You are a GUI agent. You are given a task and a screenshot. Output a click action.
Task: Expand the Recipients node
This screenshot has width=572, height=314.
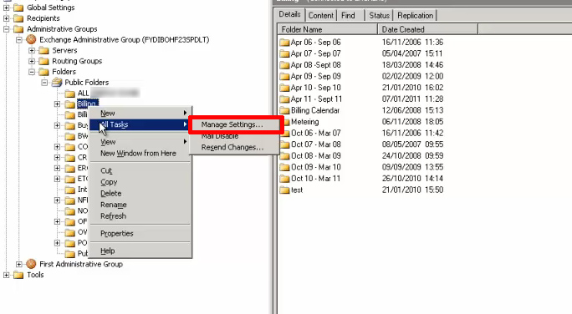[6, 18]
